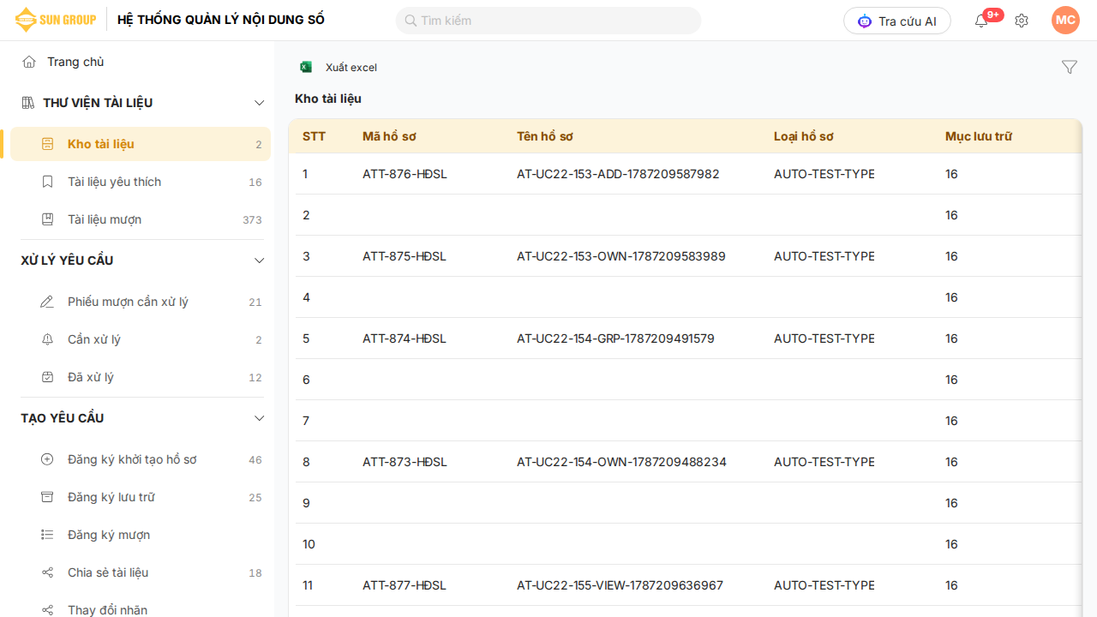Click the HỆ THỐNG QUẢN LÝ NỘI DUNG SỐ title
Viewport: 1097px width, 617px height.
coord(221,20)
